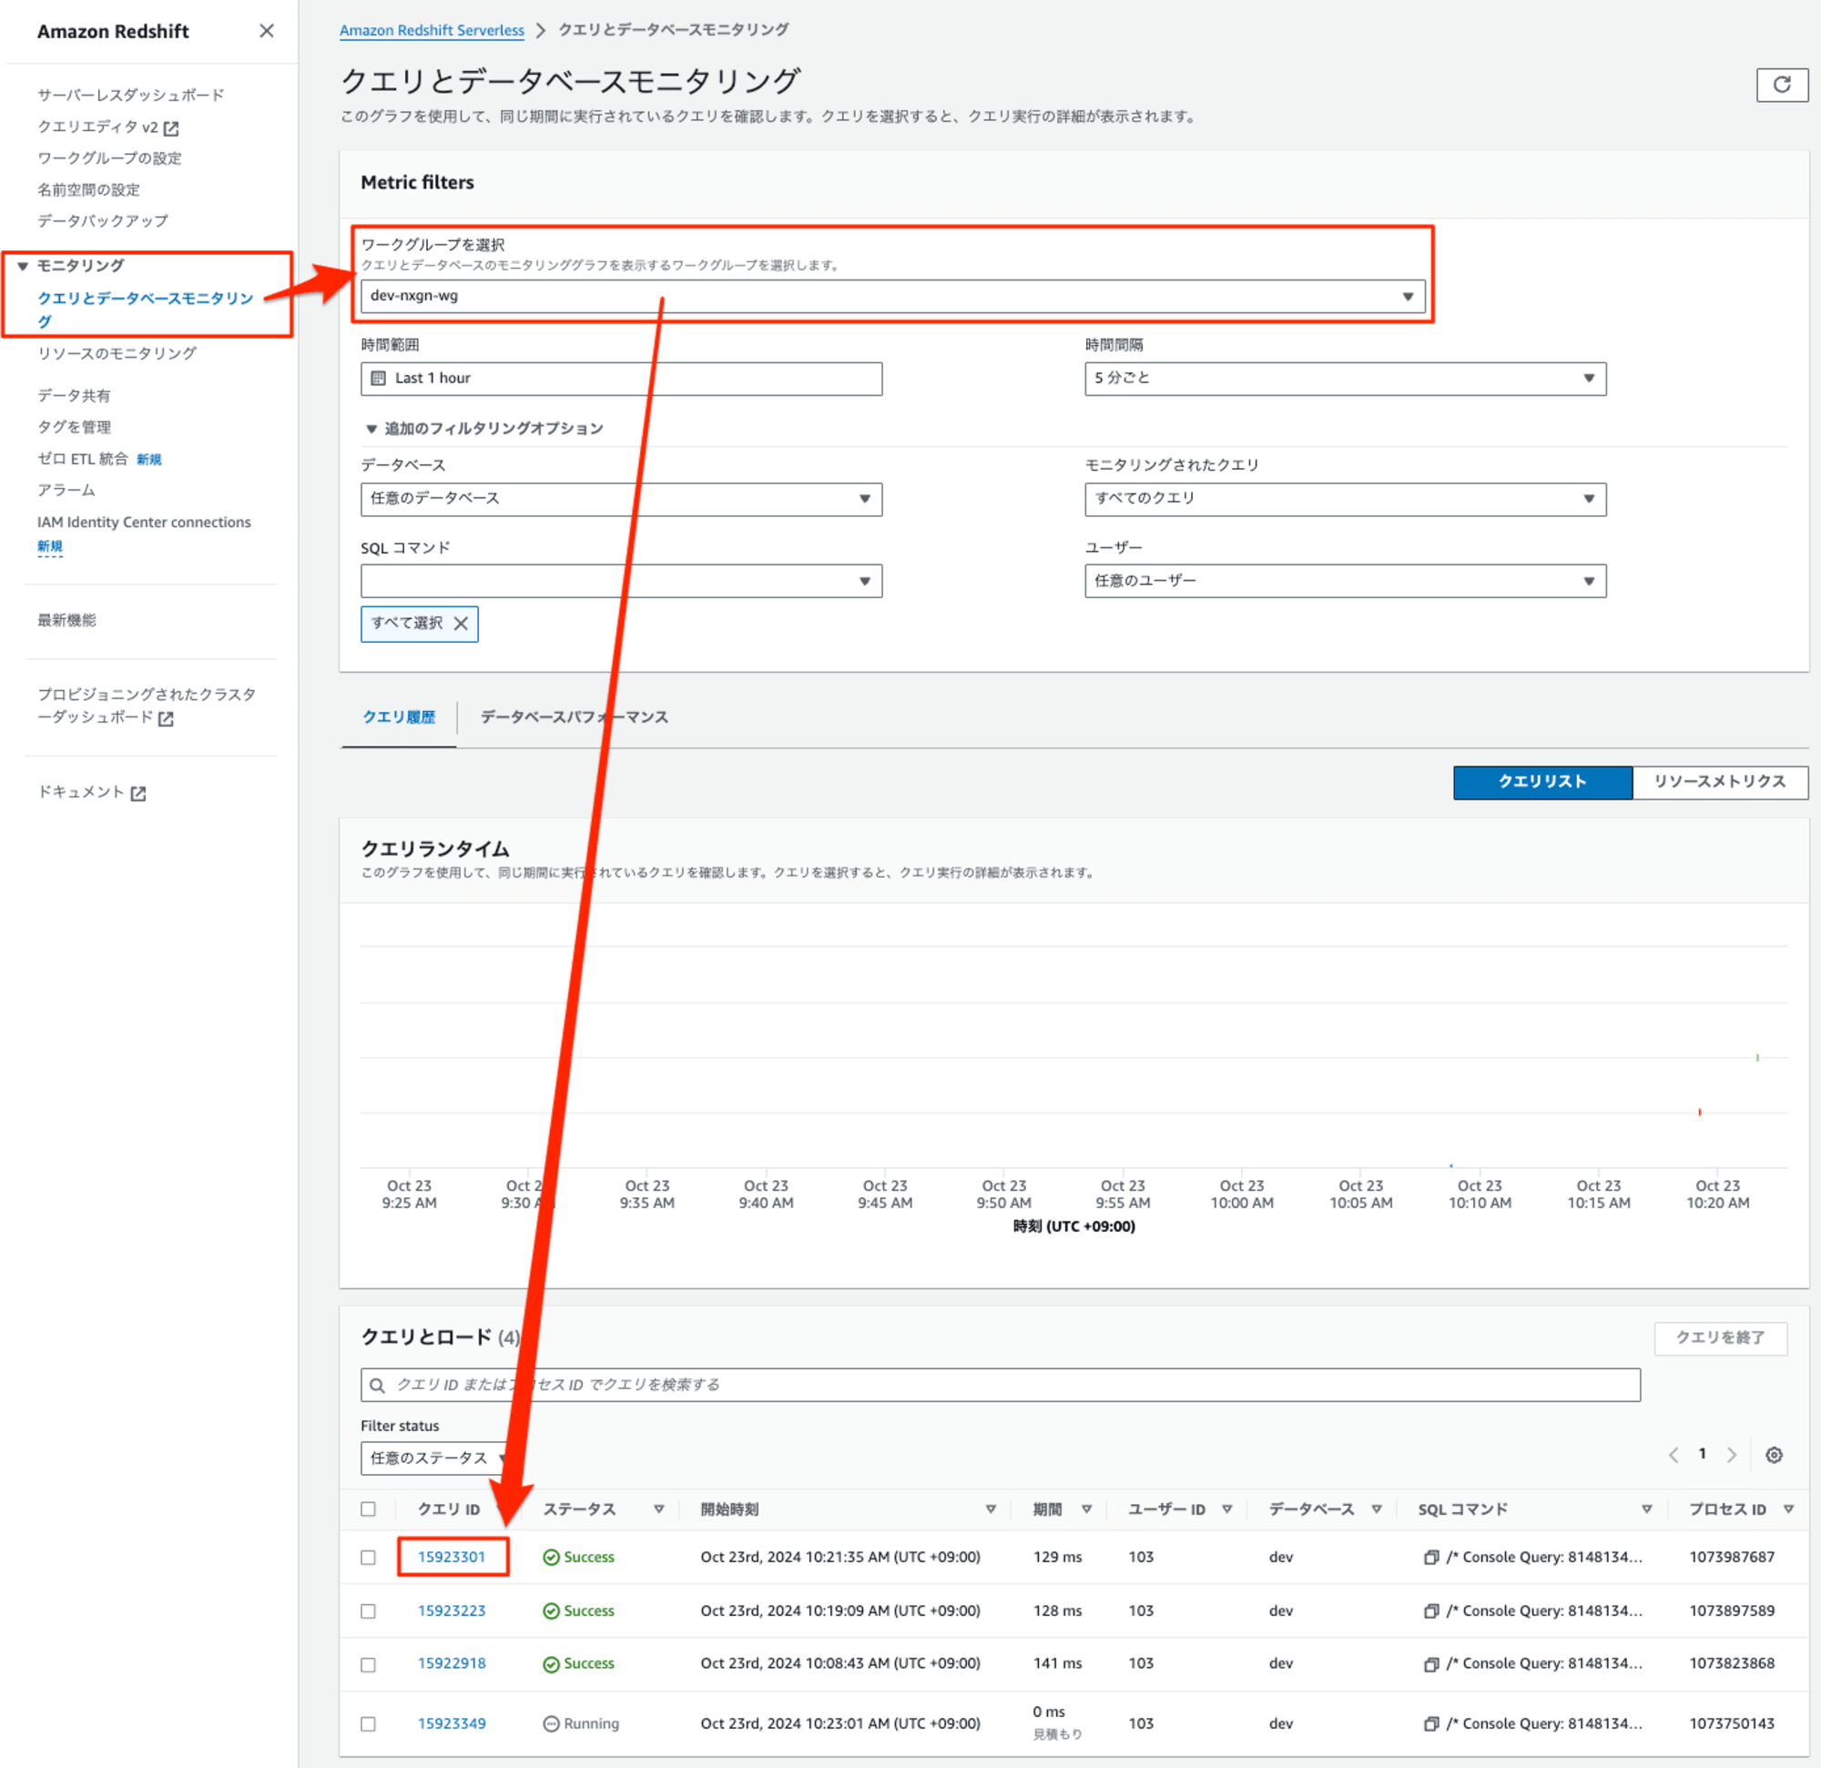Open データ共有 in the sidebar
Image resolution: width=1821 pixels, height=1768 pixels.
click(x=74, y=396)
